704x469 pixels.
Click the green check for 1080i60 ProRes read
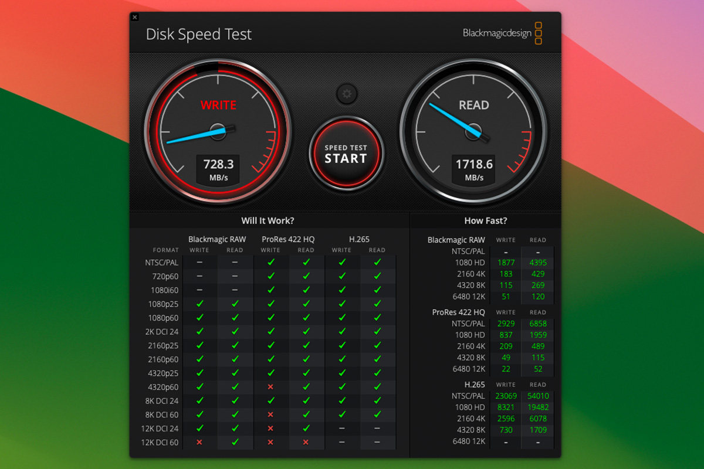(306, 290)
